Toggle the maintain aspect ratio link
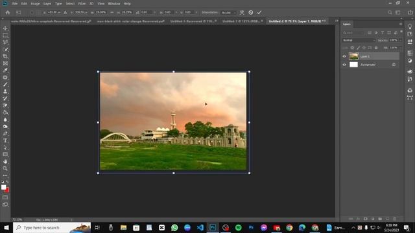The width and height of the screenshot is (415, 233). click(112, 12)
